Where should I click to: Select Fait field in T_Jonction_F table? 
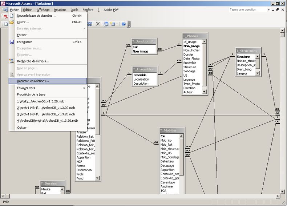(x=135, y=47)
